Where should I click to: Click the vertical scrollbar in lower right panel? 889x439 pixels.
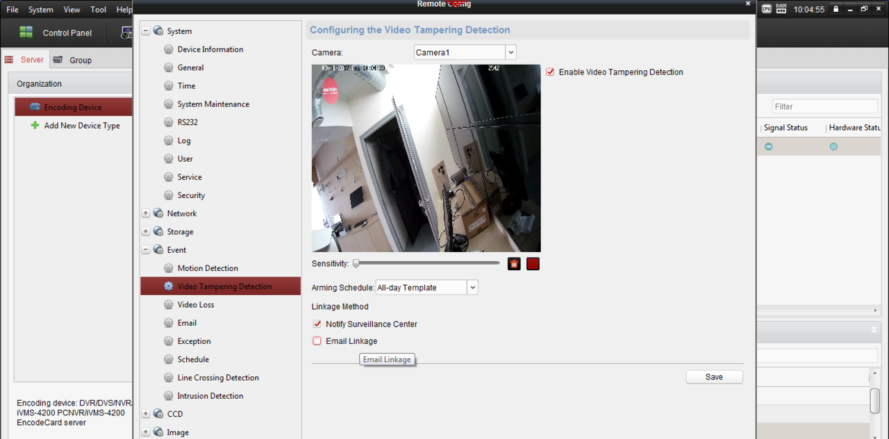(875, 401)
